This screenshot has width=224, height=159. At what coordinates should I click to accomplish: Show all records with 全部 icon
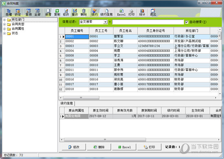pyautogui.click(x=37, y=13)
